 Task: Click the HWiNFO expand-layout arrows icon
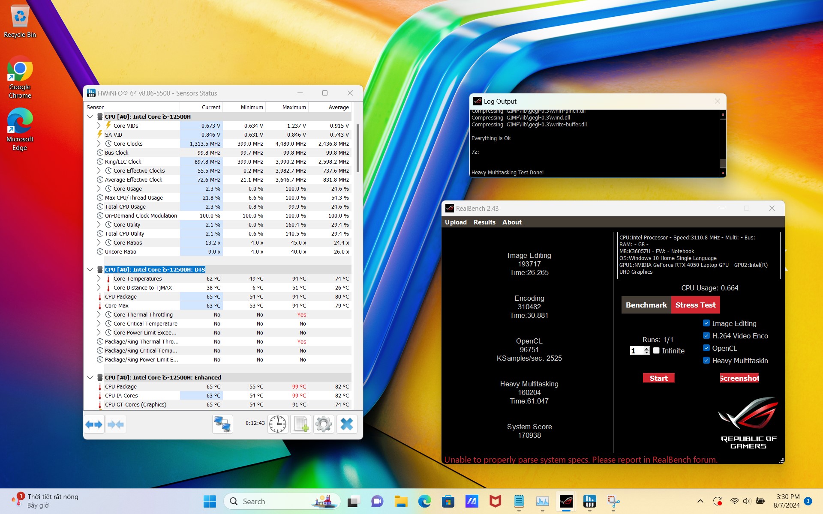point(94,424)
